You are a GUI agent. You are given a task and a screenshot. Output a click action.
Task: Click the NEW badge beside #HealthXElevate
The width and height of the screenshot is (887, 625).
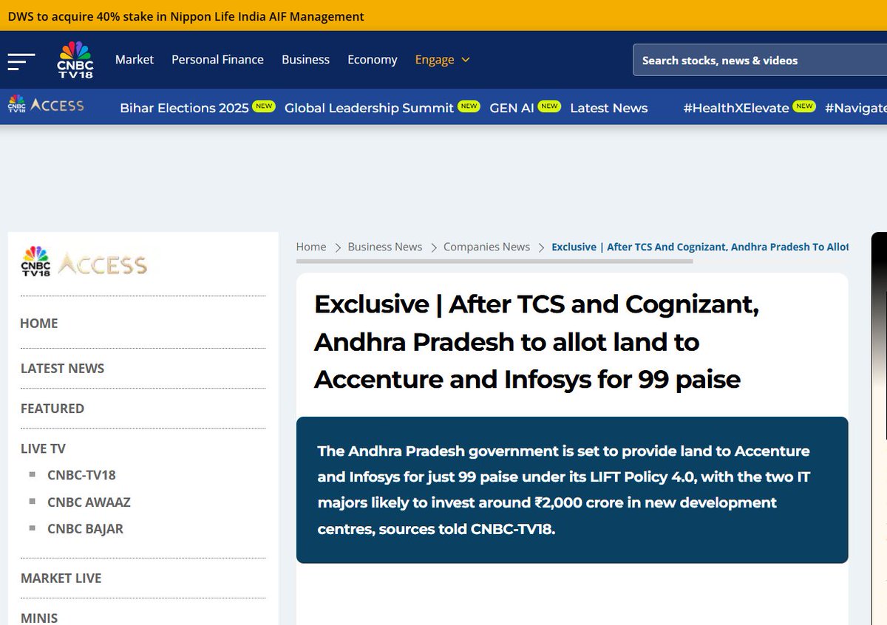(x=804, y=106)
